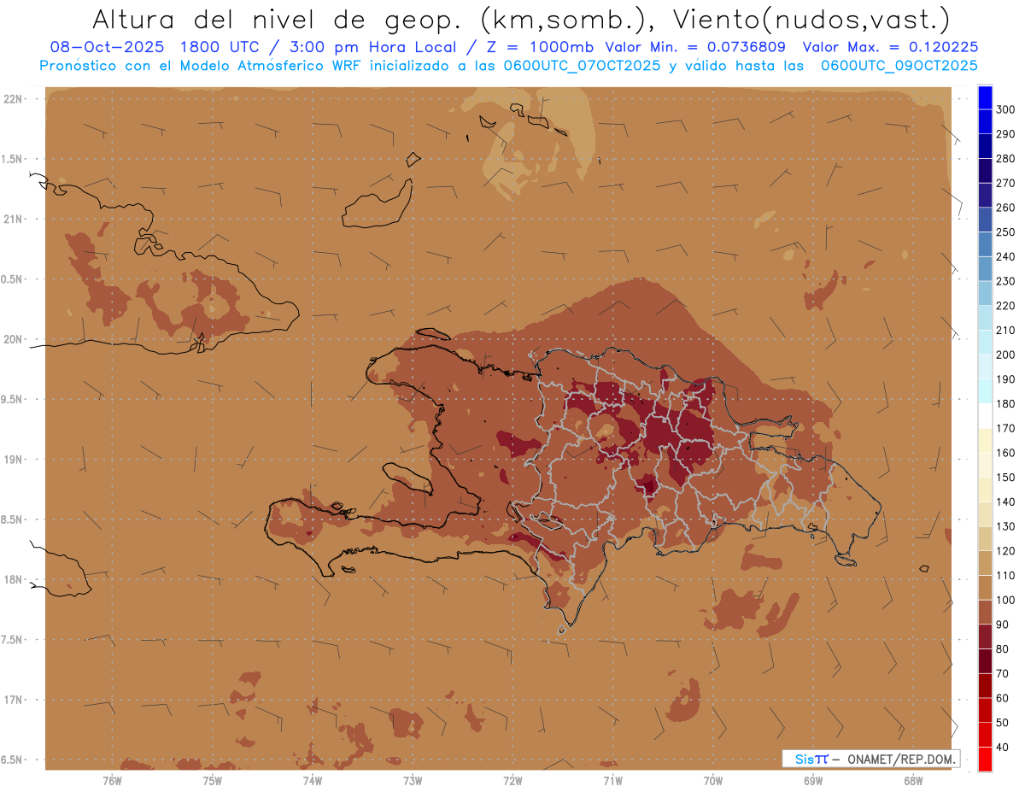
Task: Click the 'Valor Max. = 0.120225' text
Action: pyautogui.click(x=891, y=47)
